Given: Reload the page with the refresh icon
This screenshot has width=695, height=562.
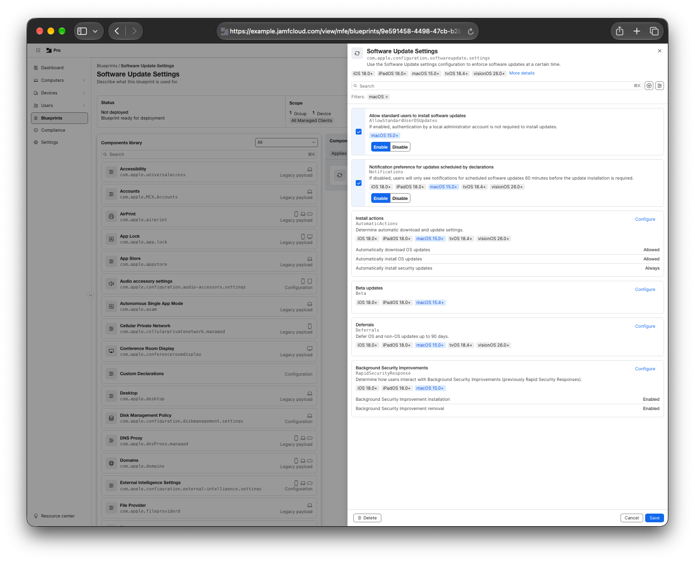Looking at the screenshot, I should tap(470, 31).
